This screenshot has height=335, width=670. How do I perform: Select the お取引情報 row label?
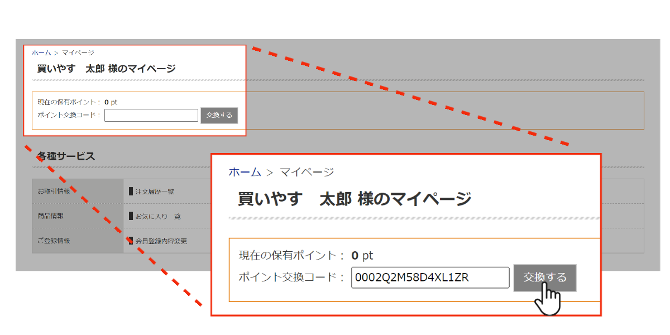(x=54, y=192)
